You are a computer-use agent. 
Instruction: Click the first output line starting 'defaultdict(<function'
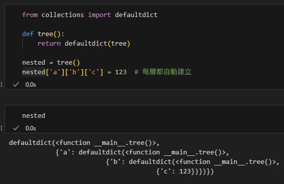[x=84, y=143]
